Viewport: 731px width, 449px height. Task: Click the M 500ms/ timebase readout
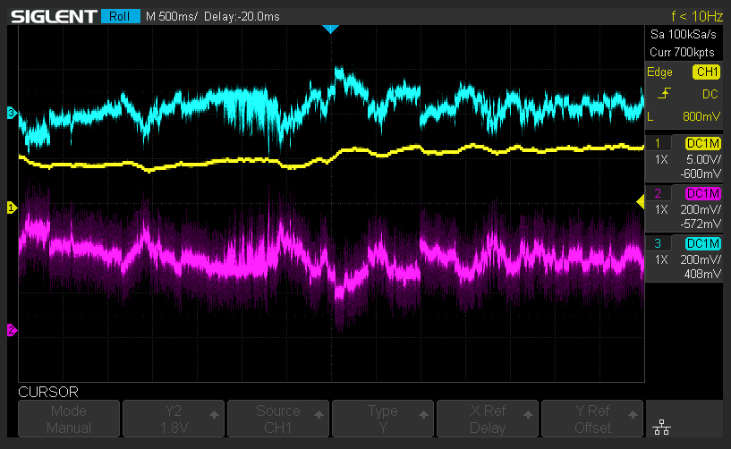point(171,17)
